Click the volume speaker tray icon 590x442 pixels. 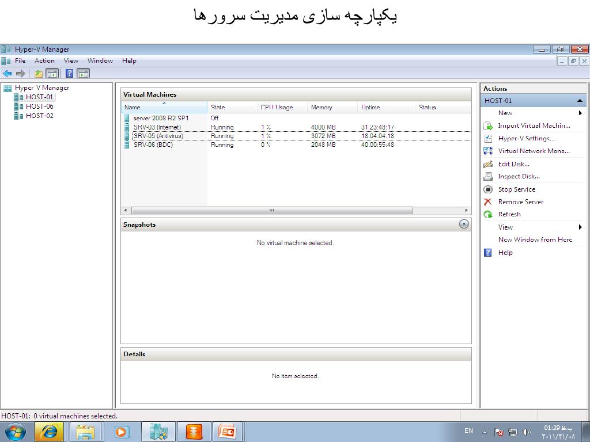[527, 432]
